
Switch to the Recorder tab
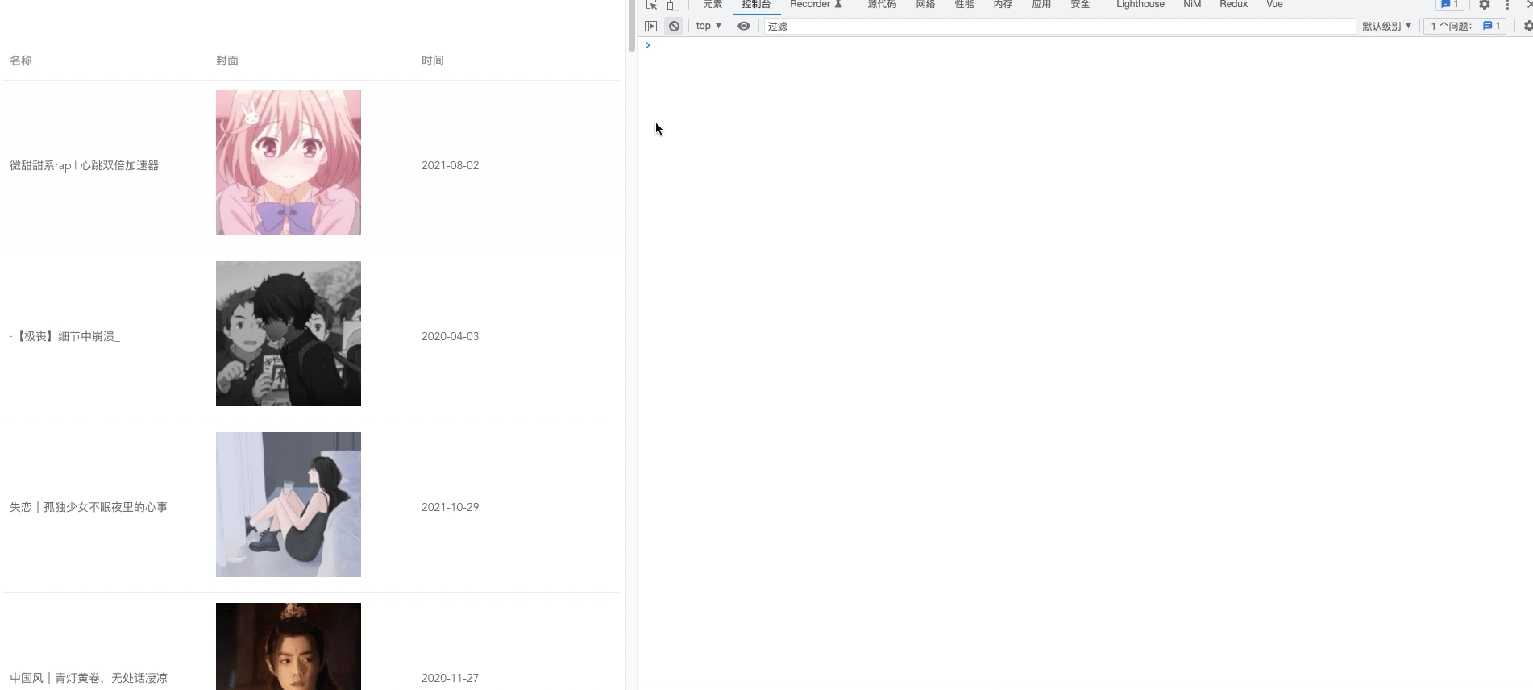(816, 5)
